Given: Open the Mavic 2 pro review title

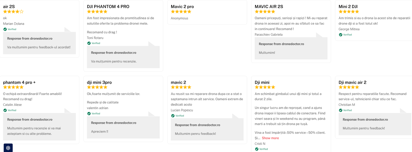Looking at the screenshot, I should (182, 7).
